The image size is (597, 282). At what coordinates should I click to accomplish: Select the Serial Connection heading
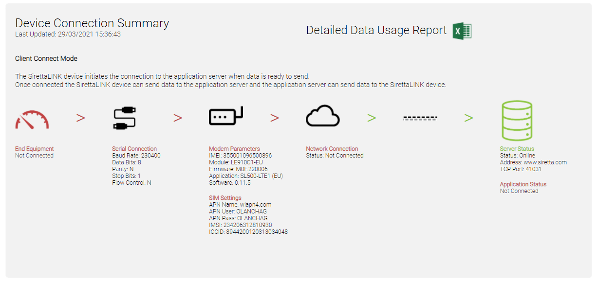[x=134, y=149]
